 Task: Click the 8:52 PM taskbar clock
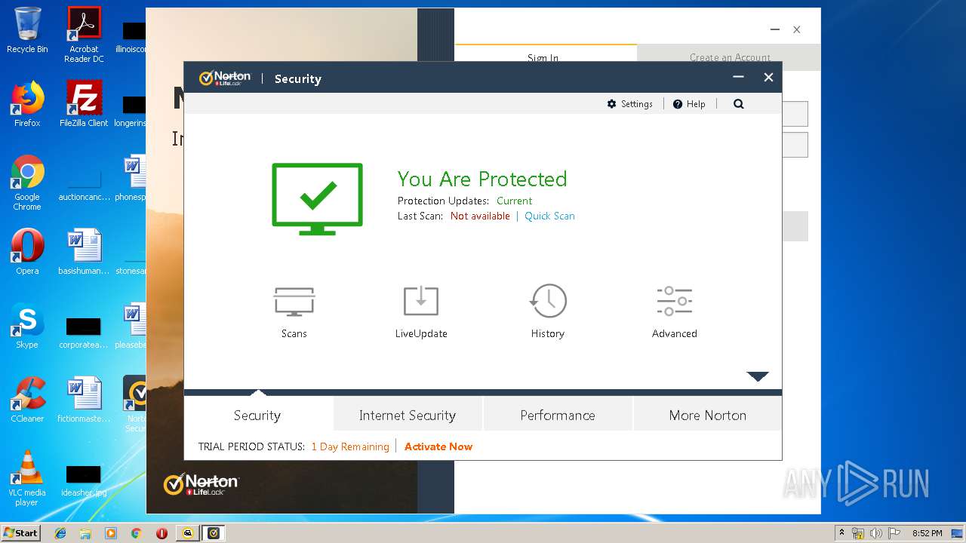[927, 533]
